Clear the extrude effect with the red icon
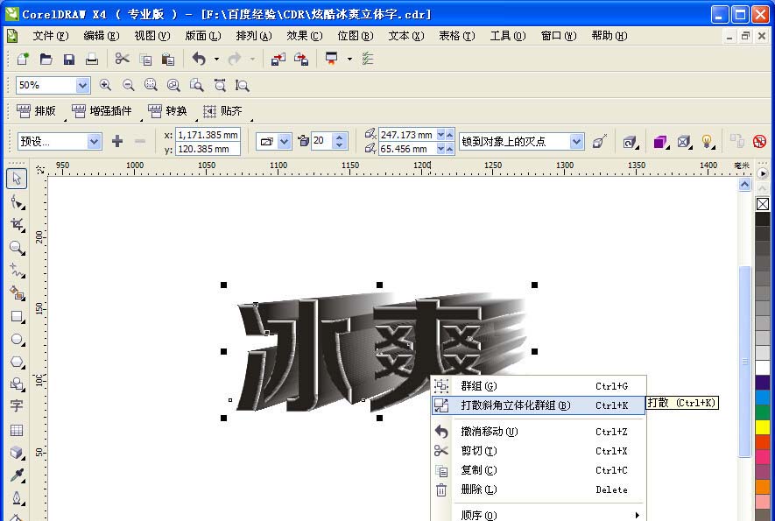 [759, 140]
